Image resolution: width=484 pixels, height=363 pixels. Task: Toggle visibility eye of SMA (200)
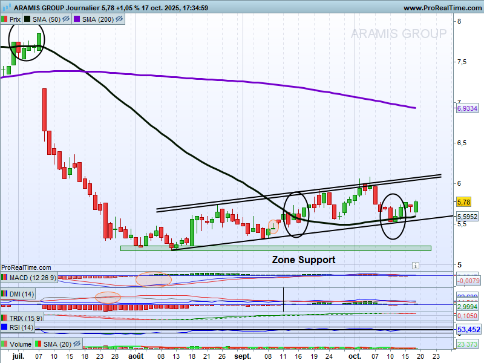click(x=119, y=19)
